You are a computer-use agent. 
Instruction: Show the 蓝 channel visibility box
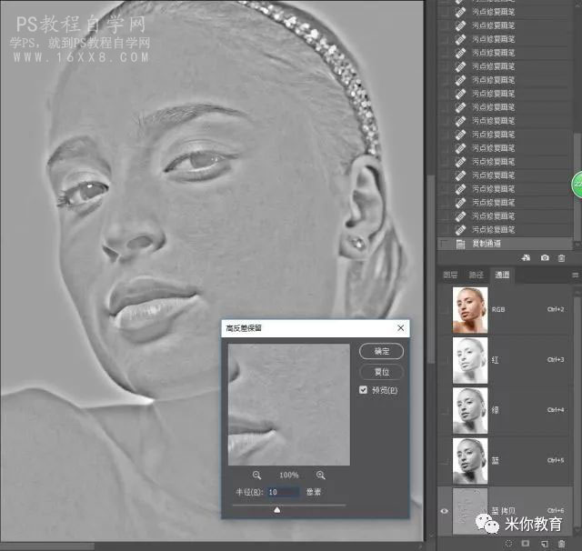coord(445,460)
